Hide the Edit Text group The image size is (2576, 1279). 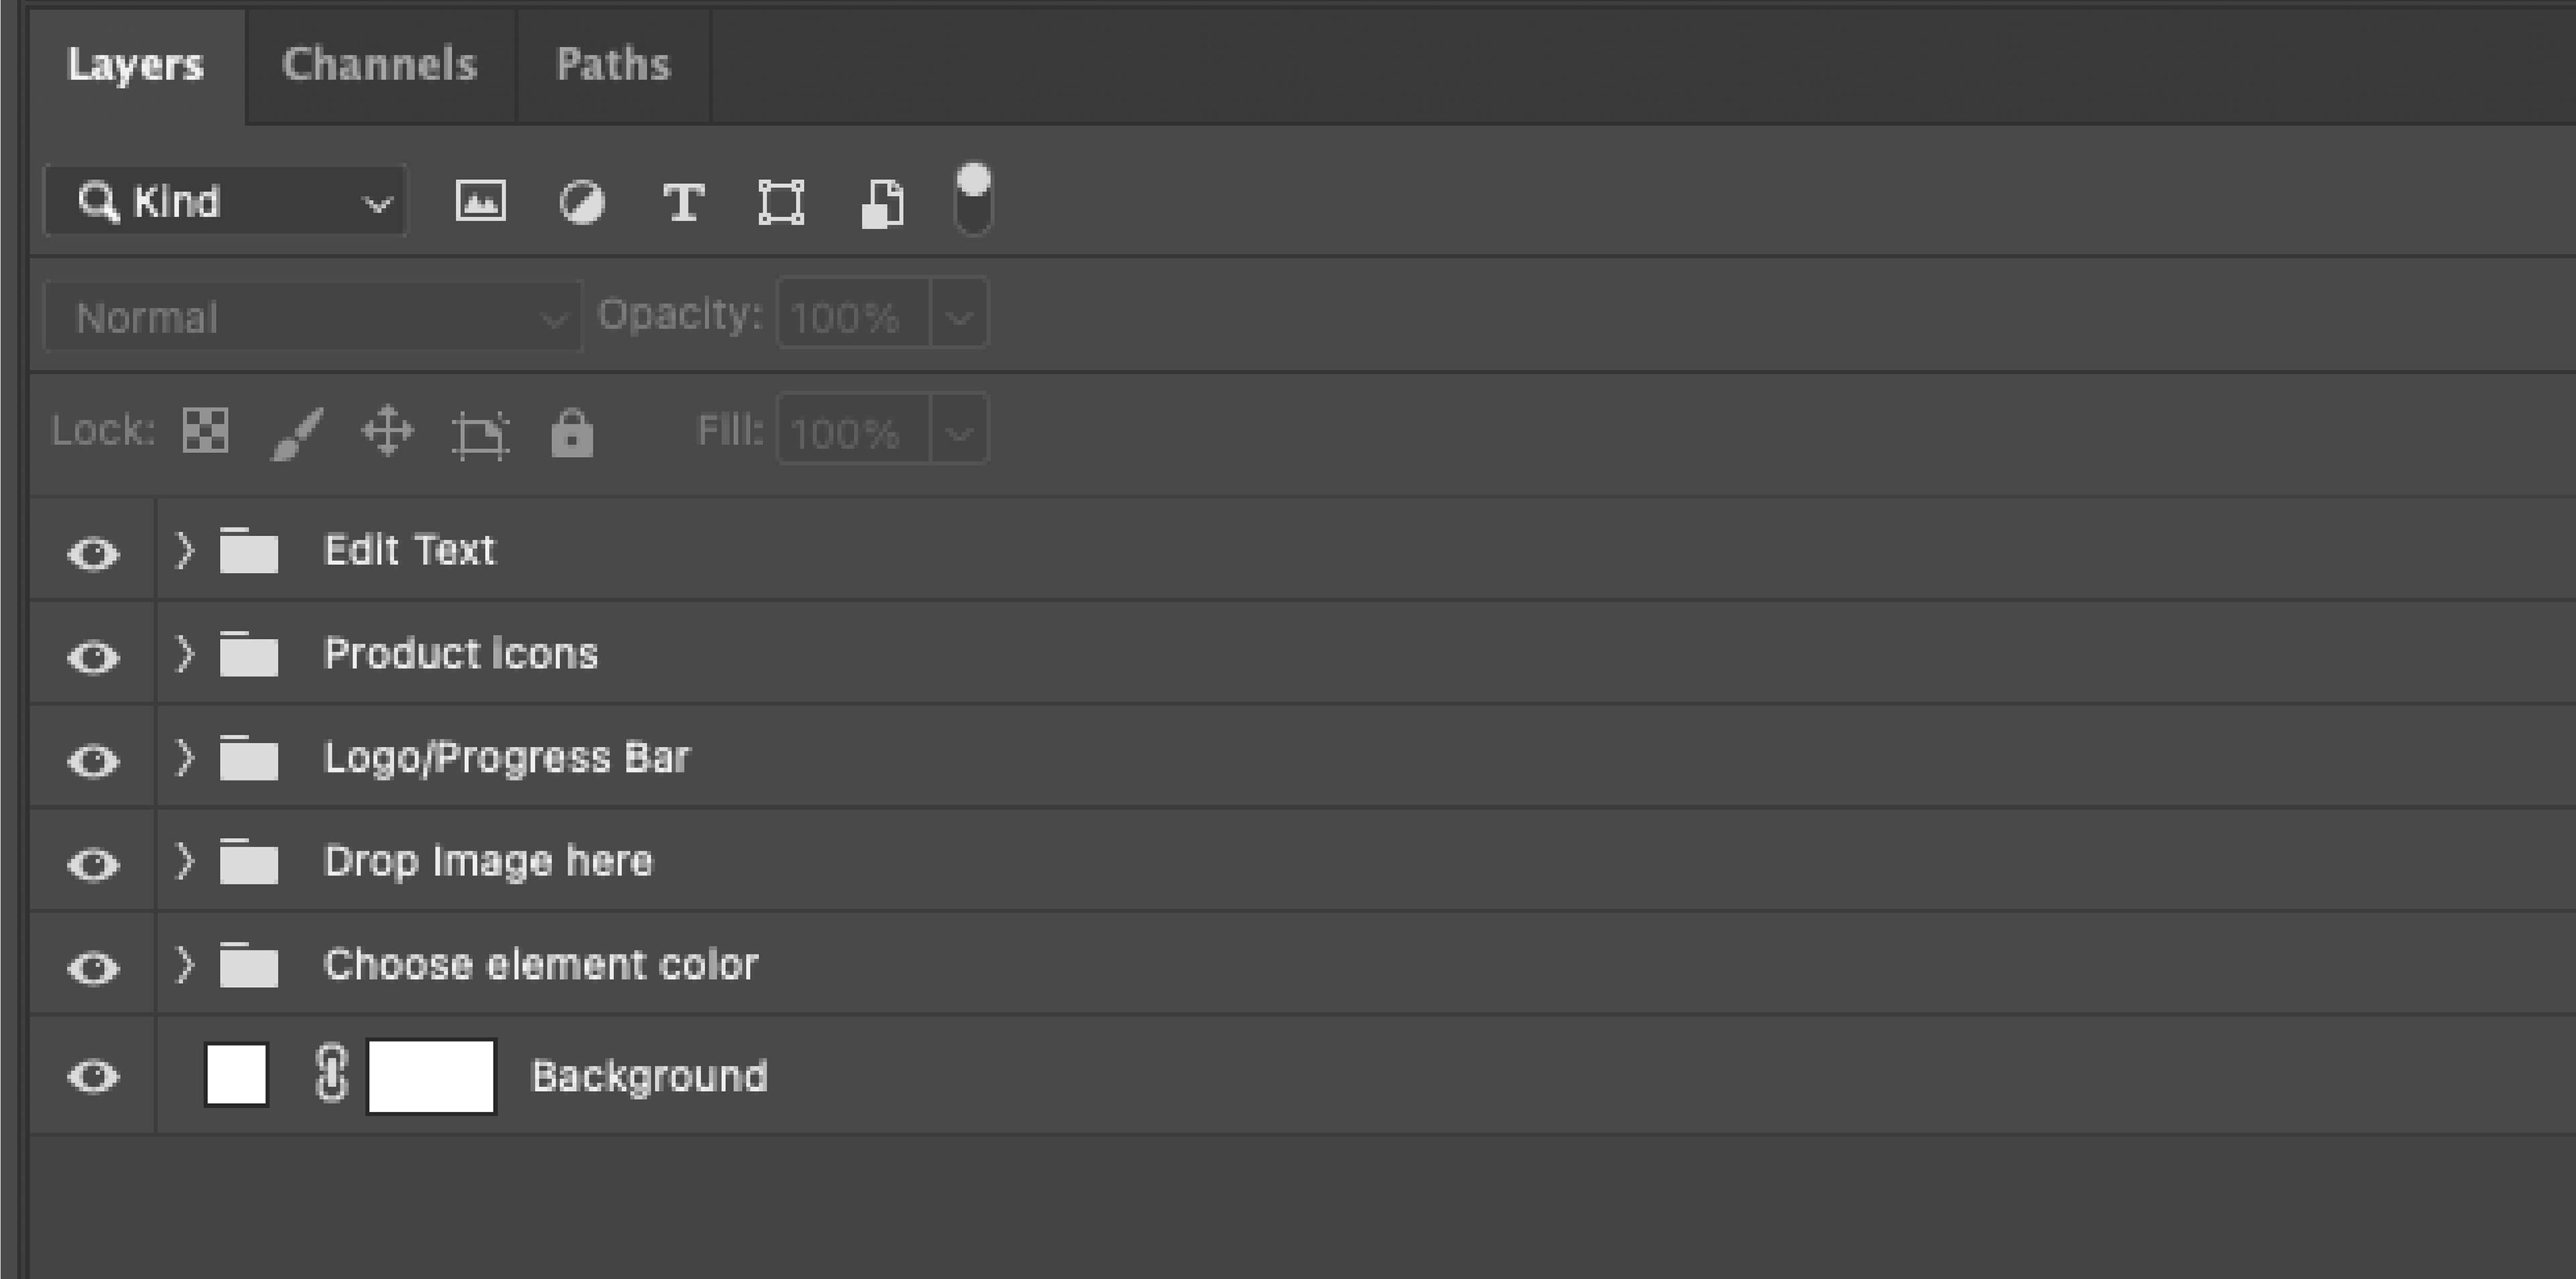[x=93, y=553]
